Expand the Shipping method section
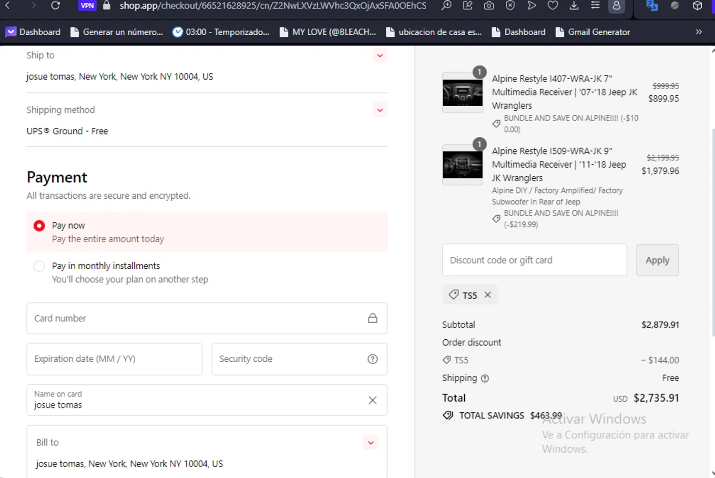715x478 pixels. coord(380,110)
